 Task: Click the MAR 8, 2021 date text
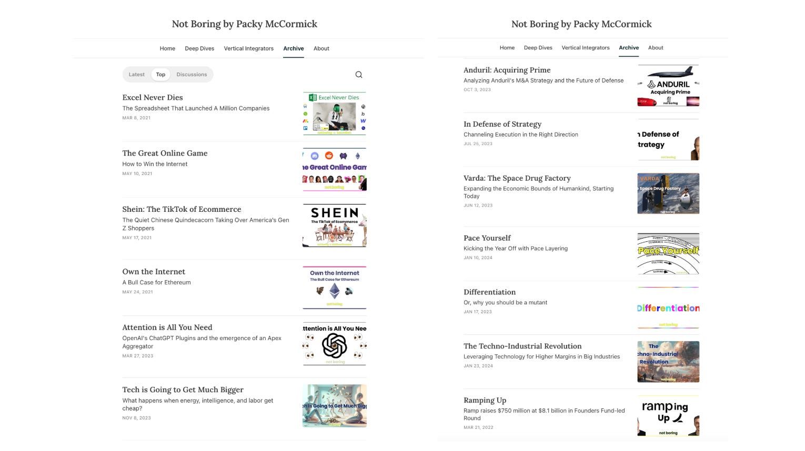tap(136, 118)
